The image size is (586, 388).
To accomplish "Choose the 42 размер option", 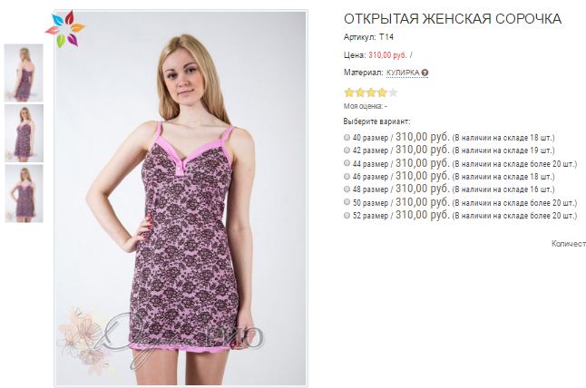I will tap(347, 150).
